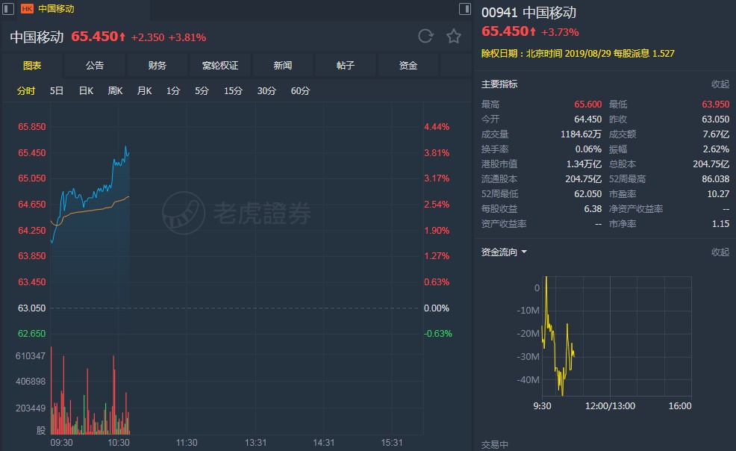This screenshot has height=451, width=736.
Task: Collapse the 资金流向 section
Action: coord(720,252)
